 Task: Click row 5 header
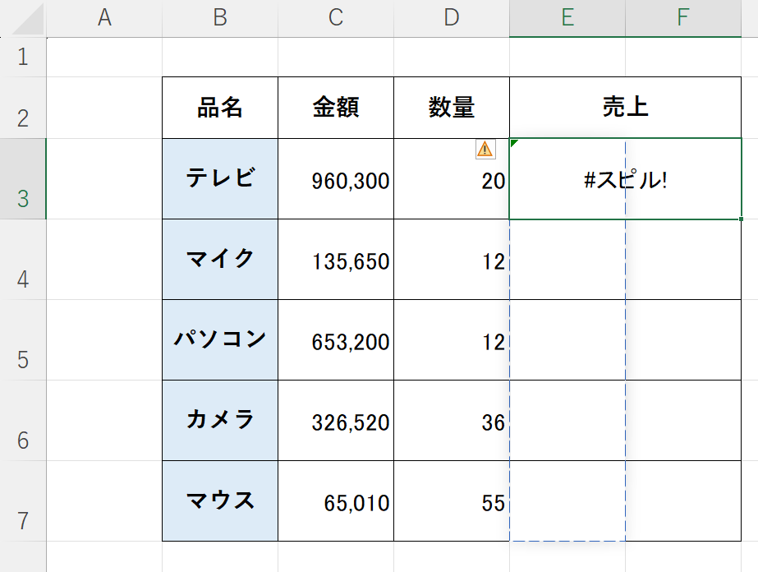pyautogui.click(x=23, y=340)
